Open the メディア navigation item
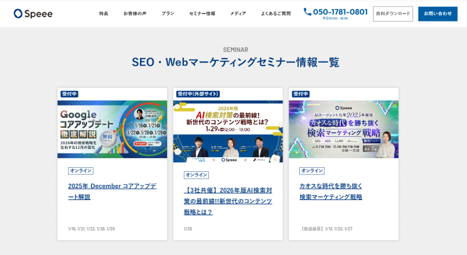Viewport: 467px width, 255px height. pyautogui.click(x=238, y=14)
